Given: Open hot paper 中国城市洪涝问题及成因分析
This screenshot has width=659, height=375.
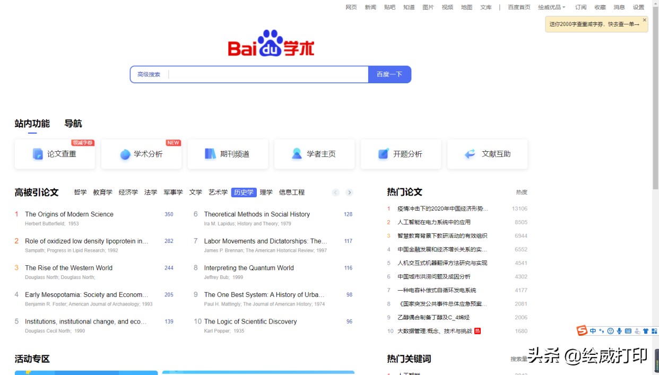Looking at the screenshot, I should click(434, 276).
